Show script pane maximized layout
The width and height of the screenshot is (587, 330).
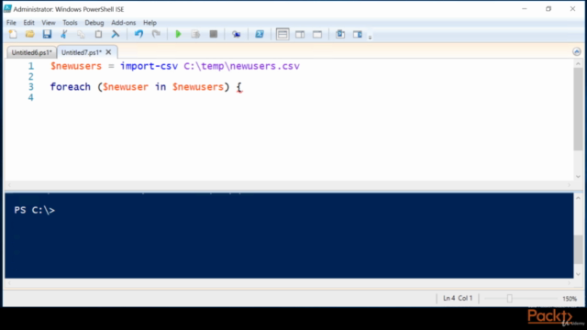pos(317,35)
